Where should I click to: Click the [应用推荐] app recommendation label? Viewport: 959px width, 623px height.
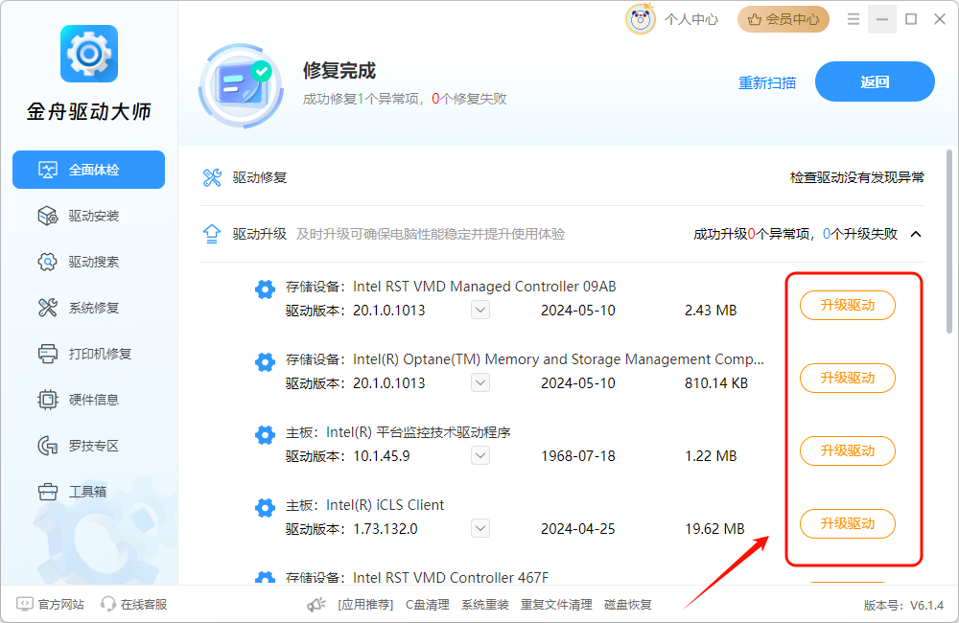(x=365, y=605)
